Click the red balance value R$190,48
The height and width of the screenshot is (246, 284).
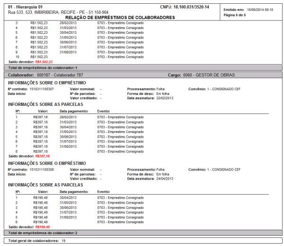pyautogui.click(x=43, y=227)
